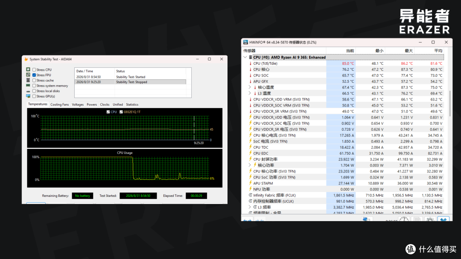Click the cache chip icon beside Stress cache
The width and height of the screenshot is (461, 259).
point(28,80)
